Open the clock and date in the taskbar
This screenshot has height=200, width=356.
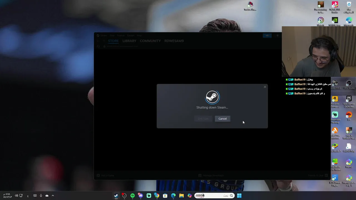(8, 196)
